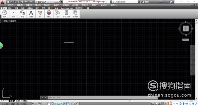198x105 pixels.
Task: Click the Save As icon in quick access toolbar
Action: tap(19, 2)
